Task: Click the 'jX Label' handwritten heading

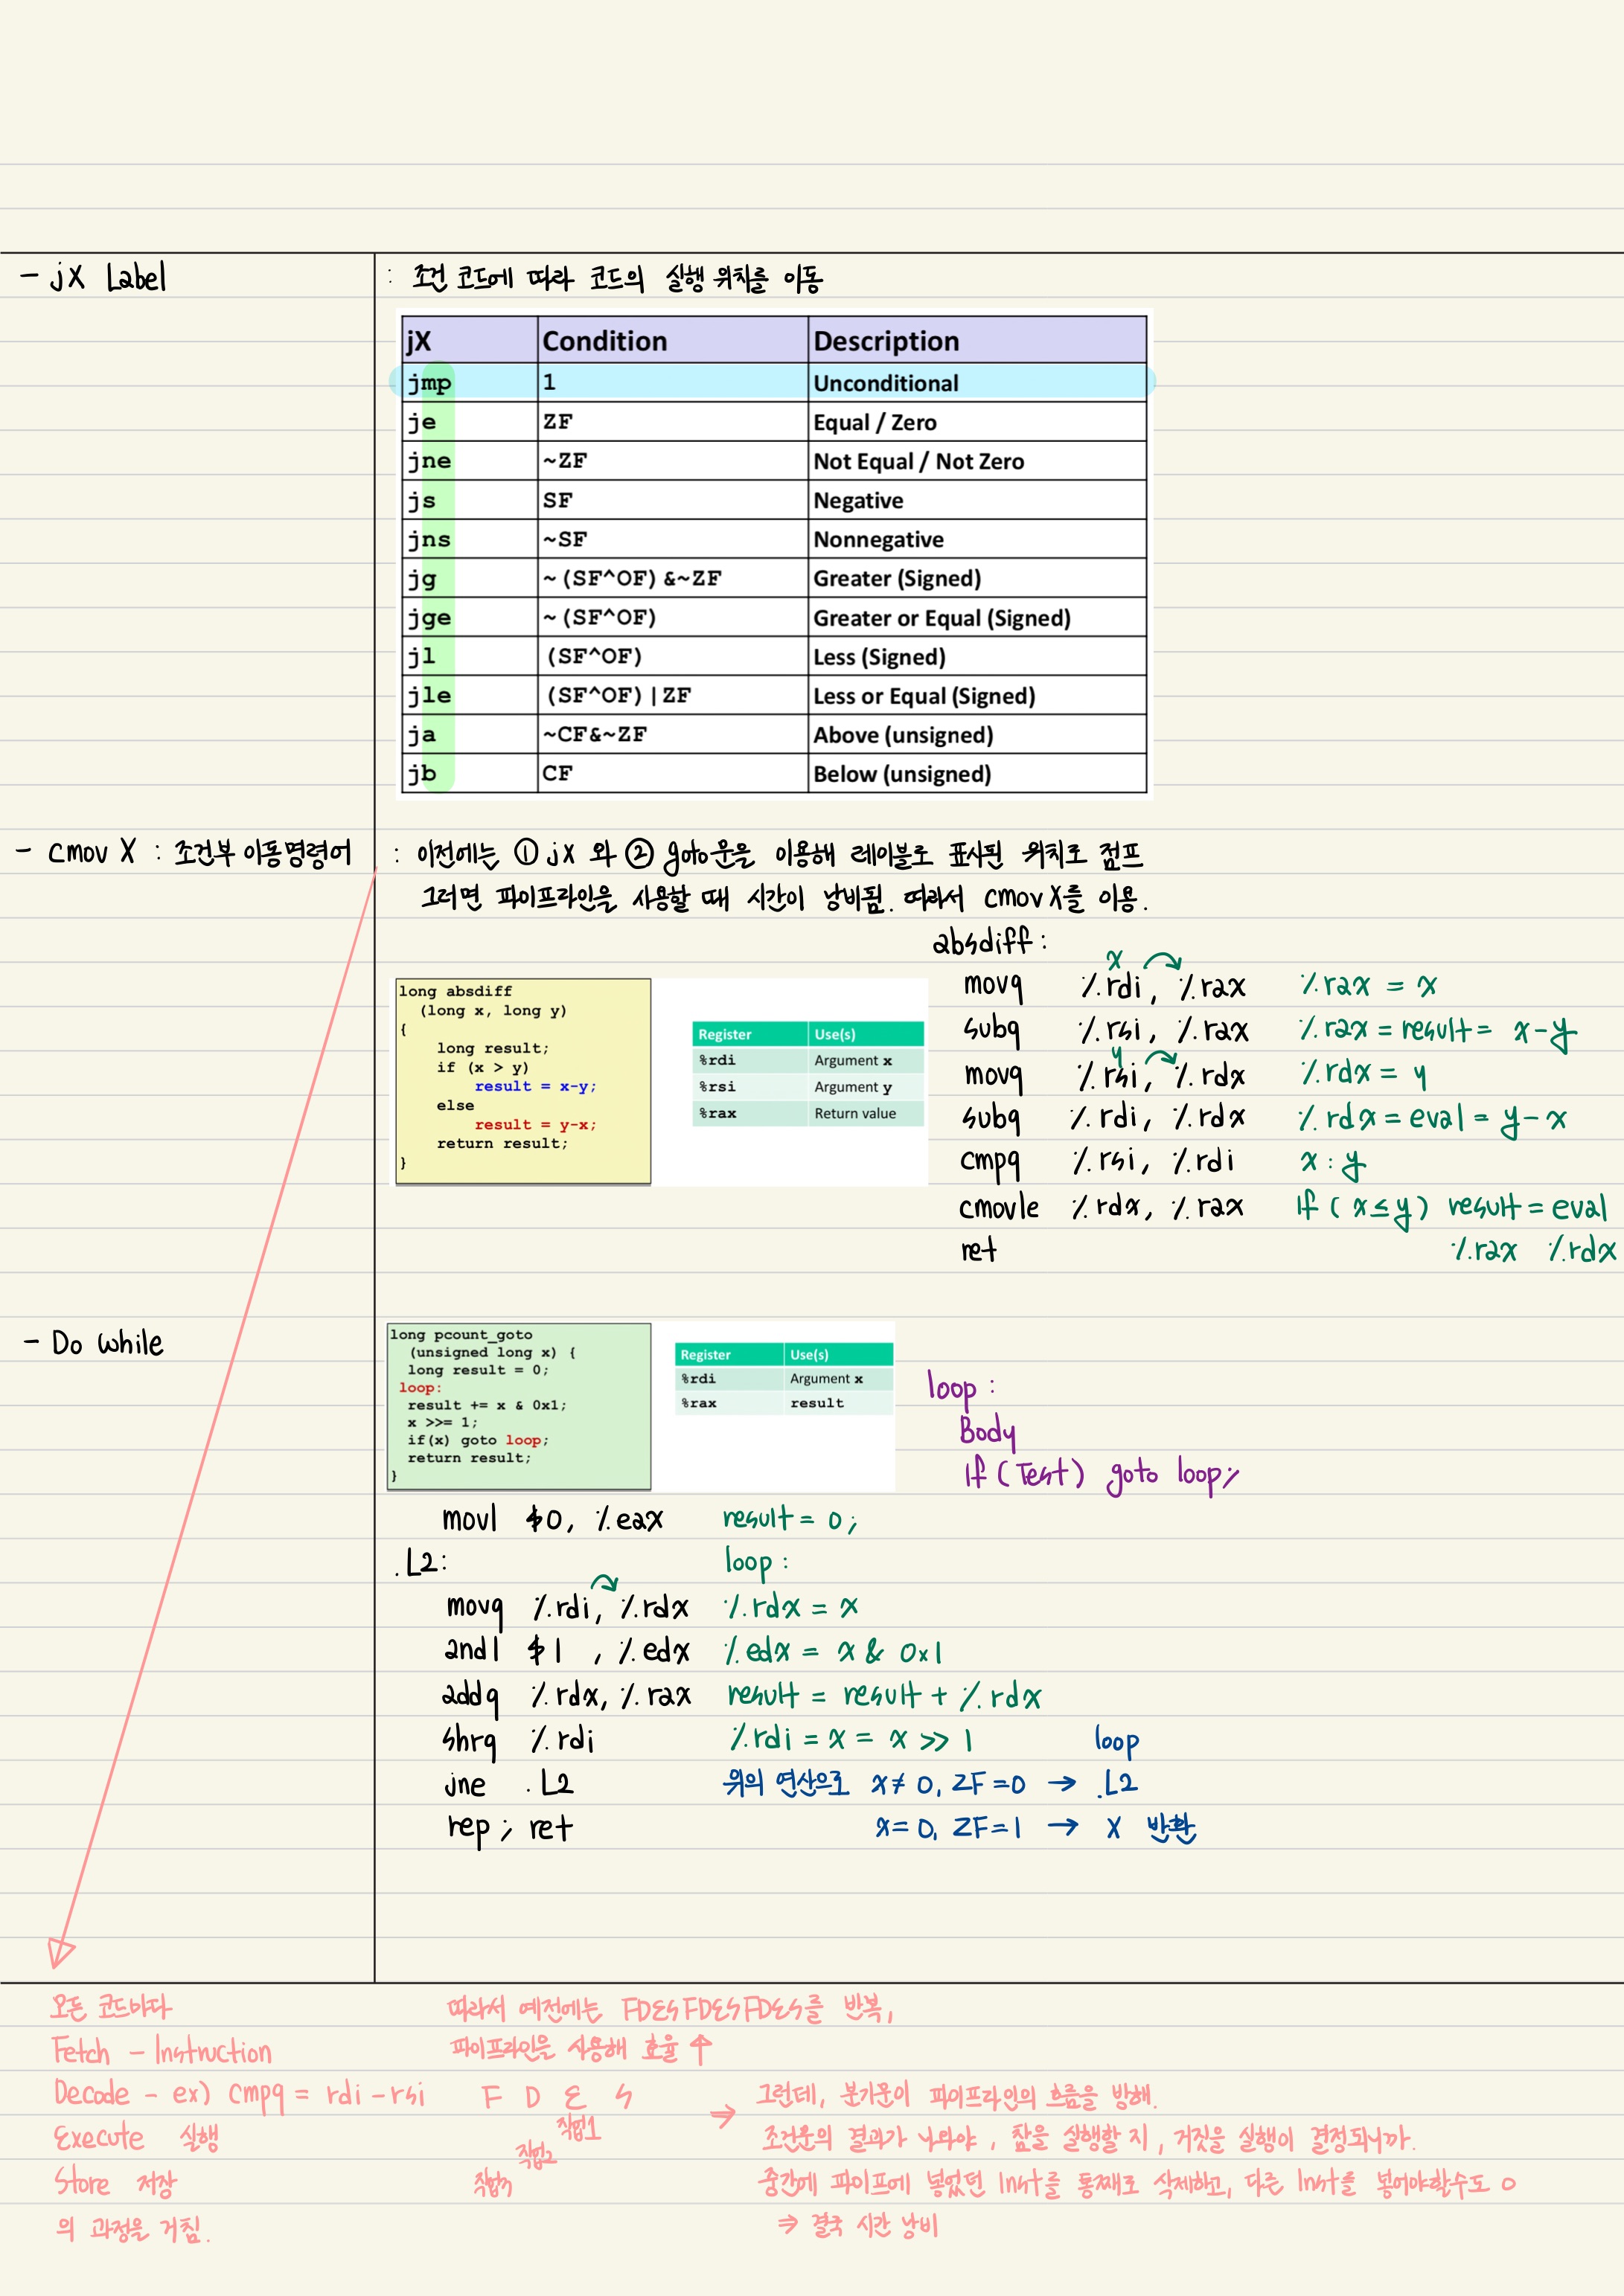Action: (95, 277)
